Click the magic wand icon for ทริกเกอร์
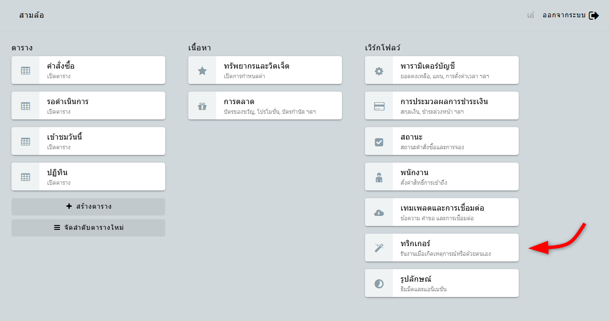Screen dimensions: 609x321 point(379,248)
